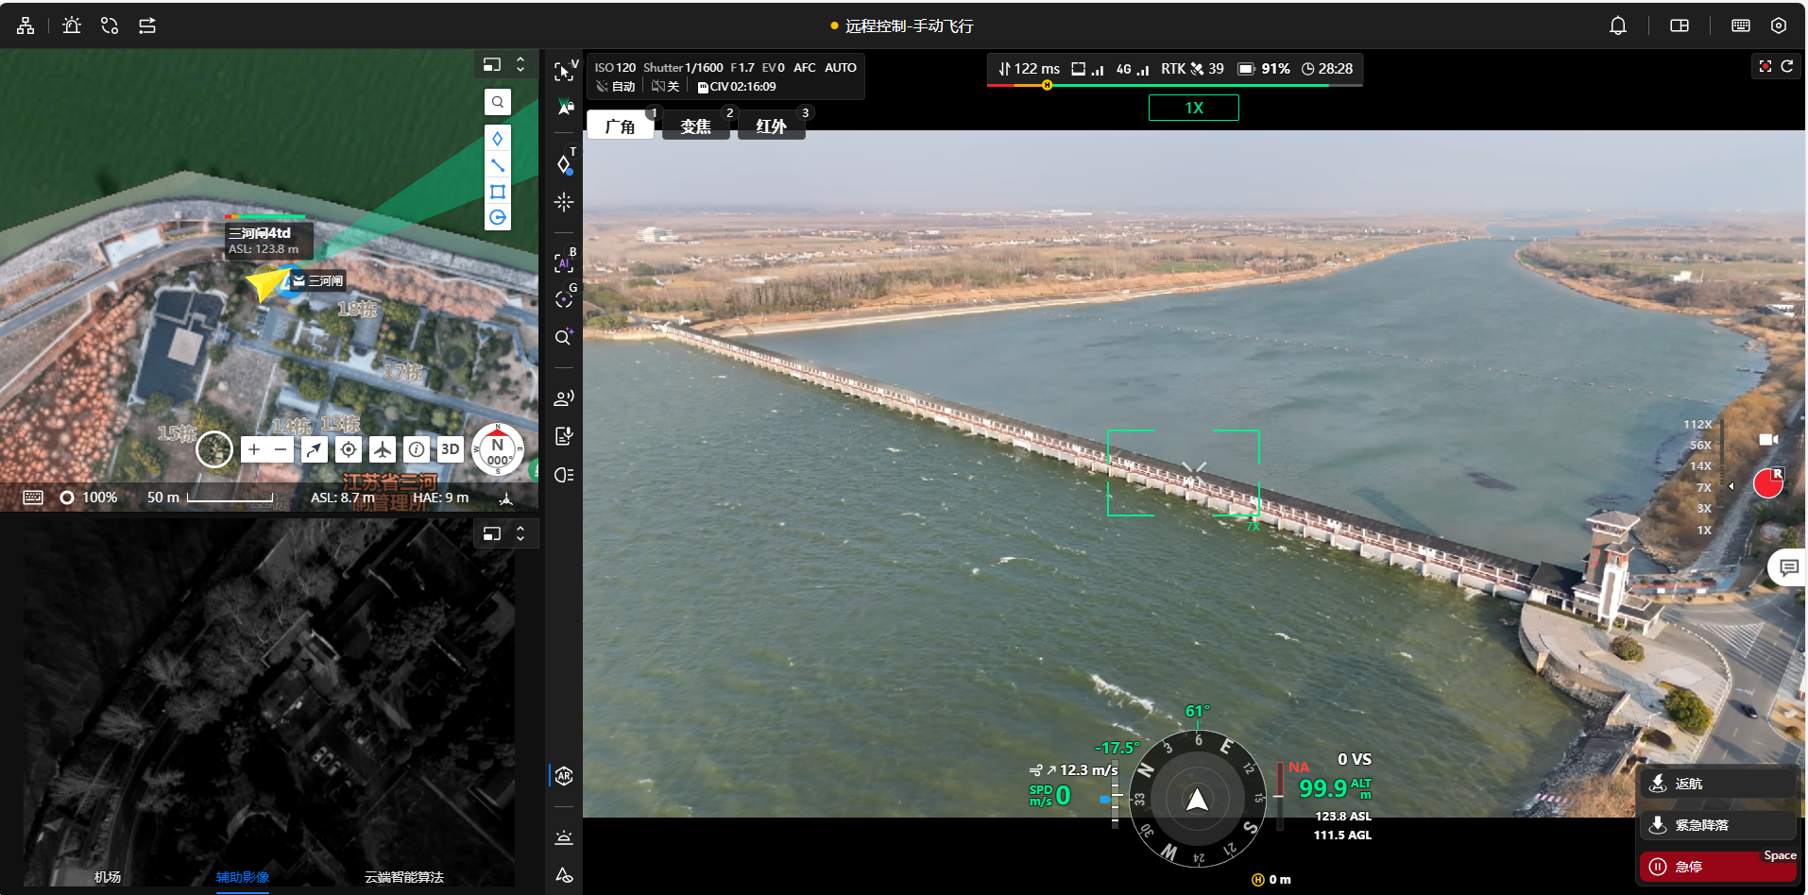1808x895 pixels.
Task: Open the speaker broadcast tool
Action: pyautogui.click(x=564, y=397)
